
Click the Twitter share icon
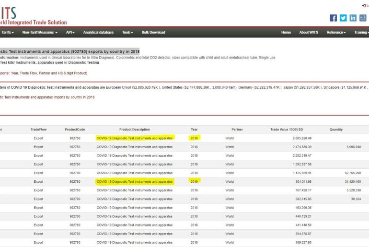coord(343,18)
